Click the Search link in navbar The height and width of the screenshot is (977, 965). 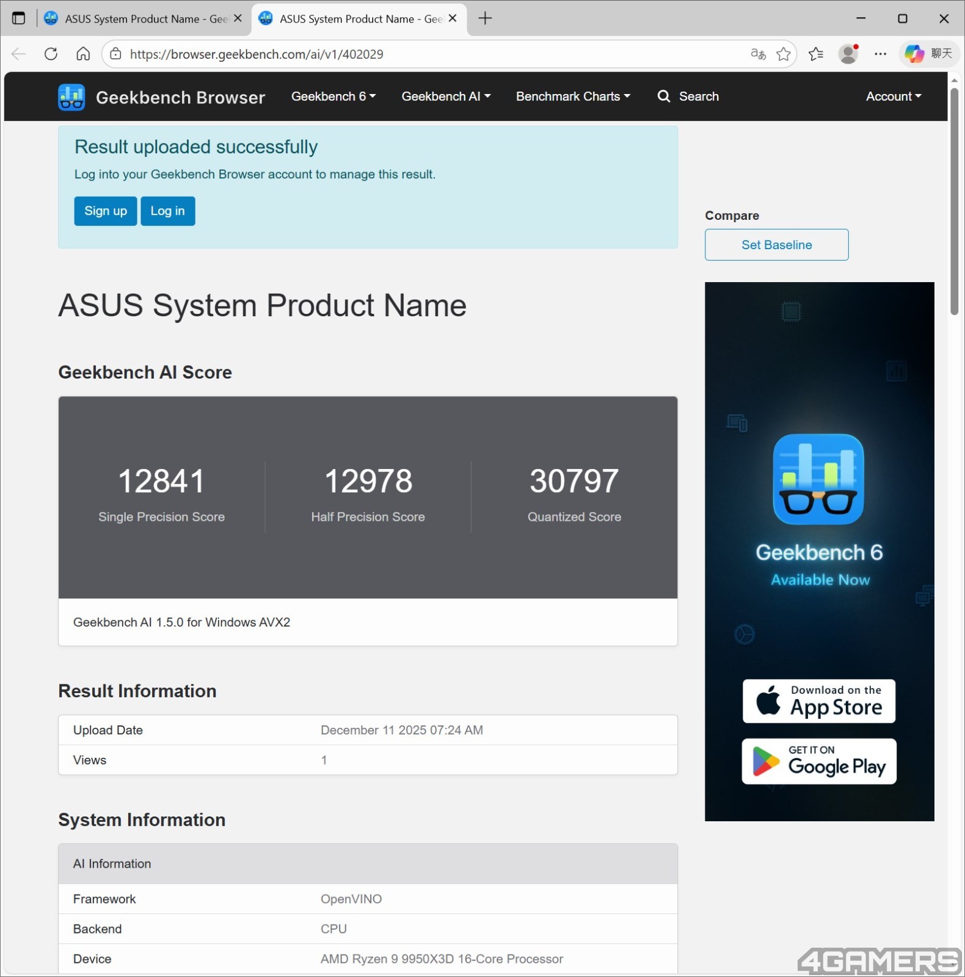coord(688,96)
